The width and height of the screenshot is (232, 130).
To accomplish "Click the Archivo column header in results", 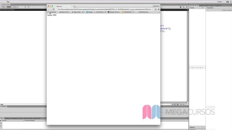I will coord(13,120).
